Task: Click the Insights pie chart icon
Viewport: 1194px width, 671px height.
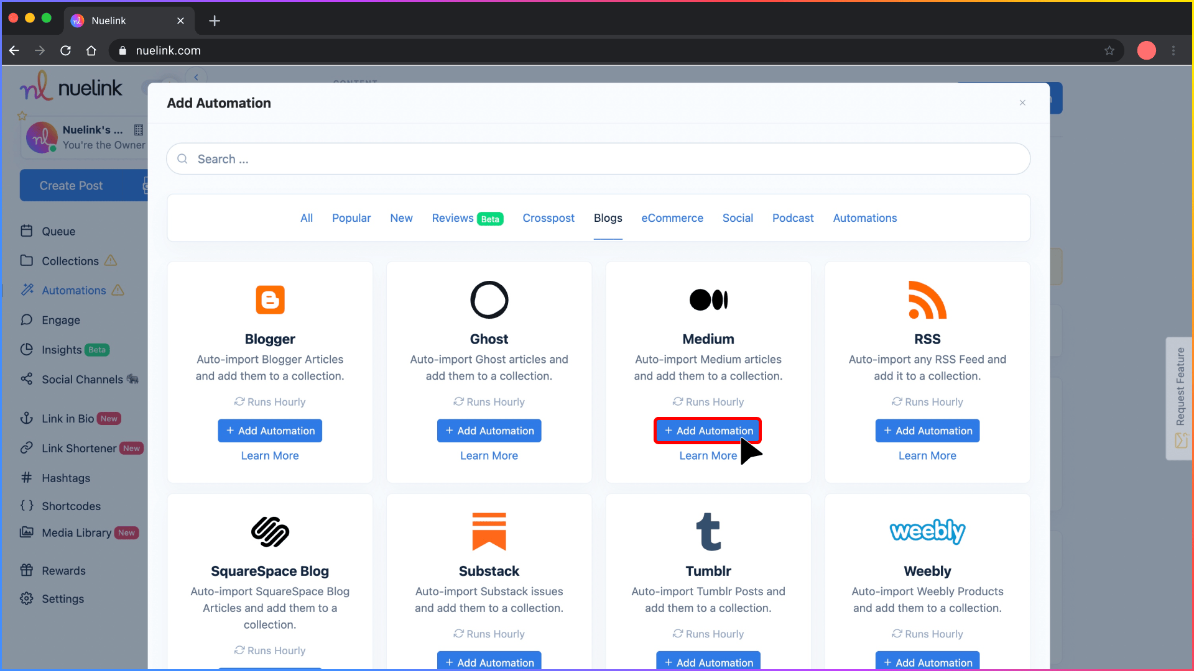Action: [x=26, y=350]
